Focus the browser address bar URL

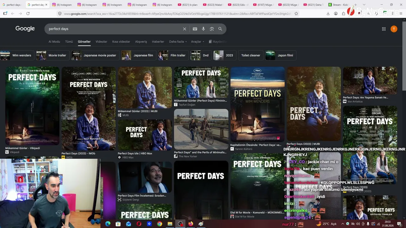coord(177,14)
